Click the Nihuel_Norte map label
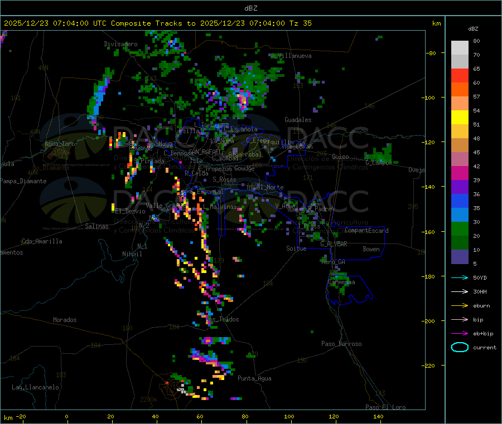The width and height of the screenshot is (502, 424). point(265,187)
